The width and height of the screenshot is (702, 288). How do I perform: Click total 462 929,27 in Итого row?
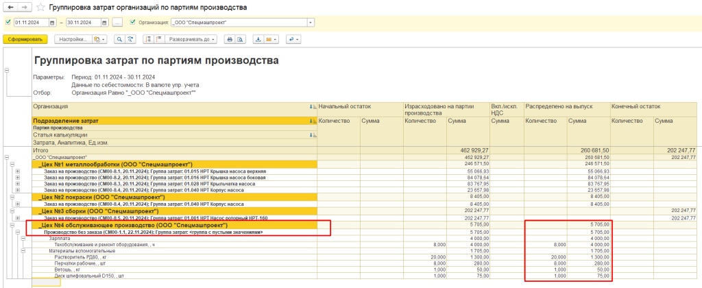tap(476, 151)
